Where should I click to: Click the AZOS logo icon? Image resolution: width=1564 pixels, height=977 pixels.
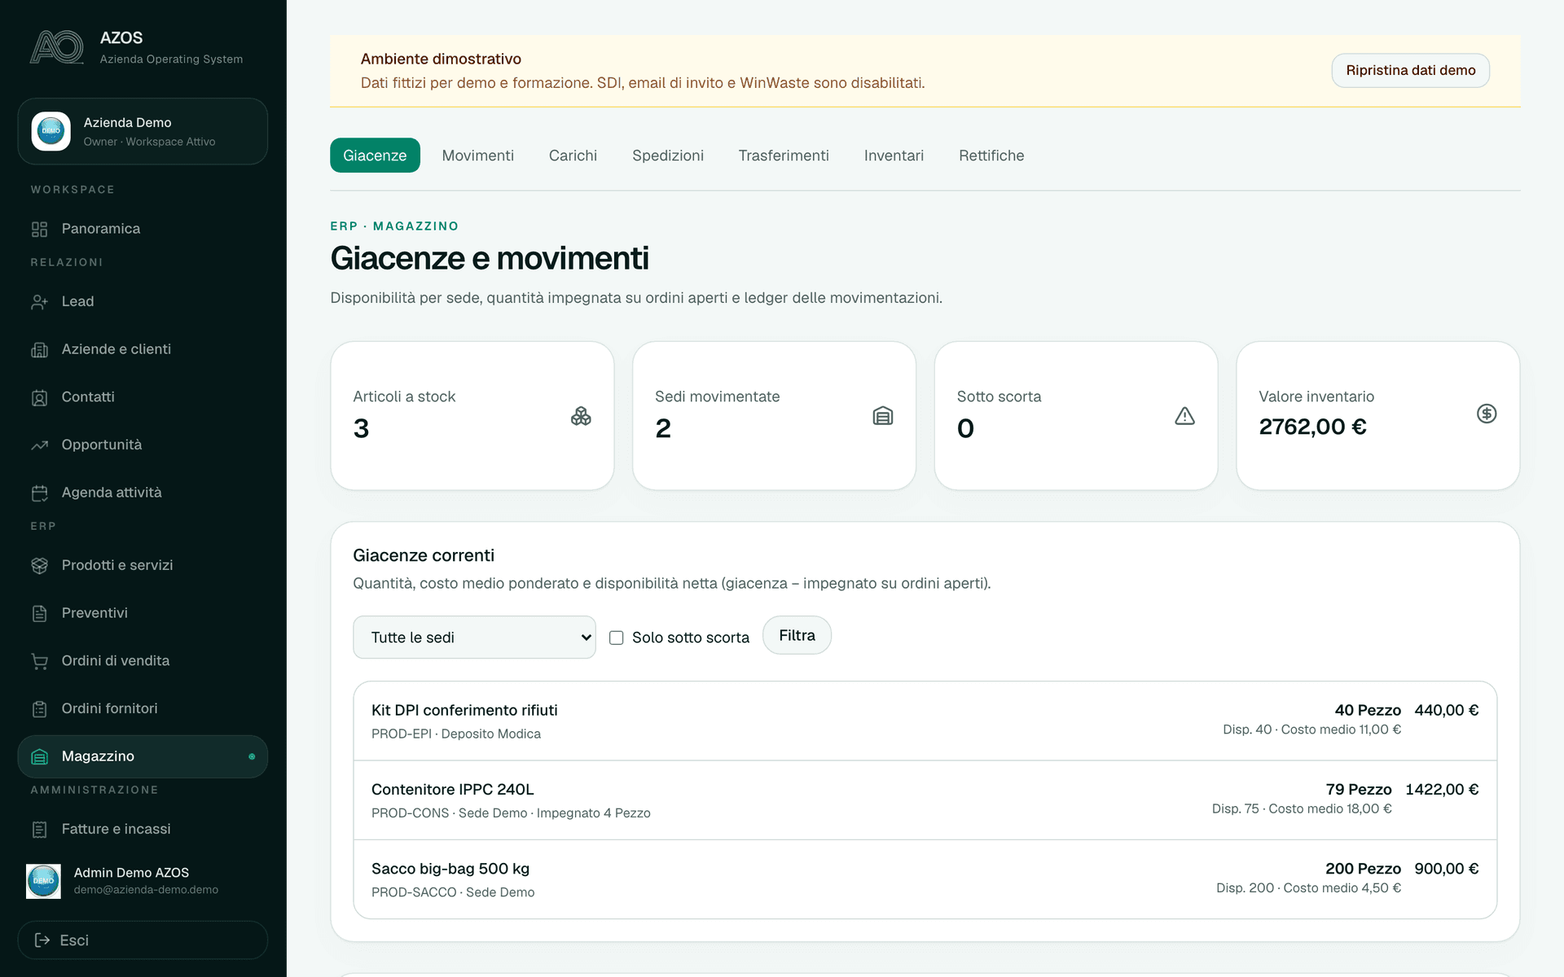[x=57, y=47]
